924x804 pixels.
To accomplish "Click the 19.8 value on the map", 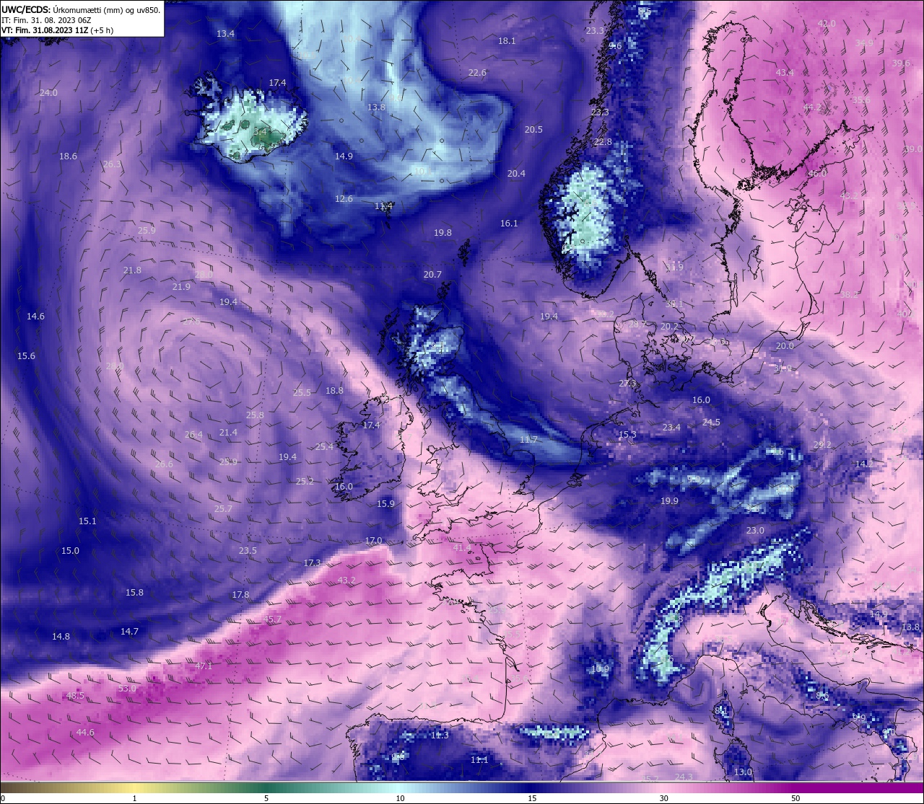I will point(443,233).
